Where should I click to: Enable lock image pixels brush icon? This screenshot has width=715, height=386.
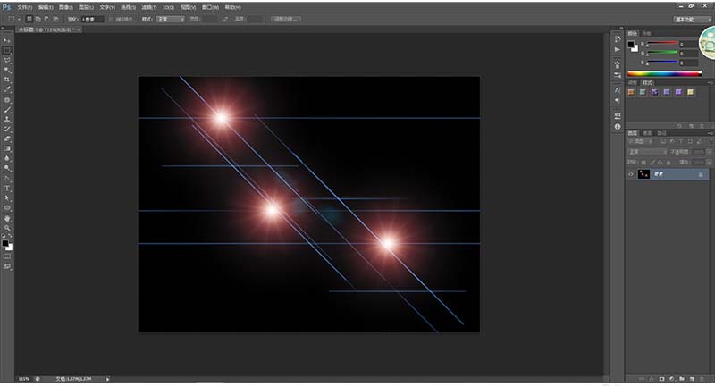click(x=652, y=163)
